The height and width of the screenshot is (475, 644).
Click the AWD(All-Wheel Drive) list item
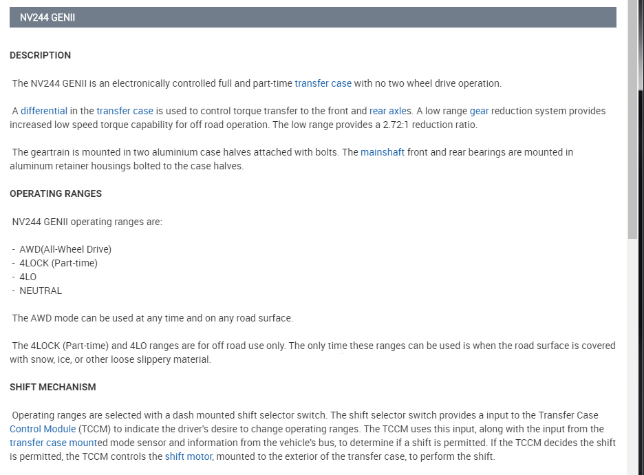click(x=65, y=249)
